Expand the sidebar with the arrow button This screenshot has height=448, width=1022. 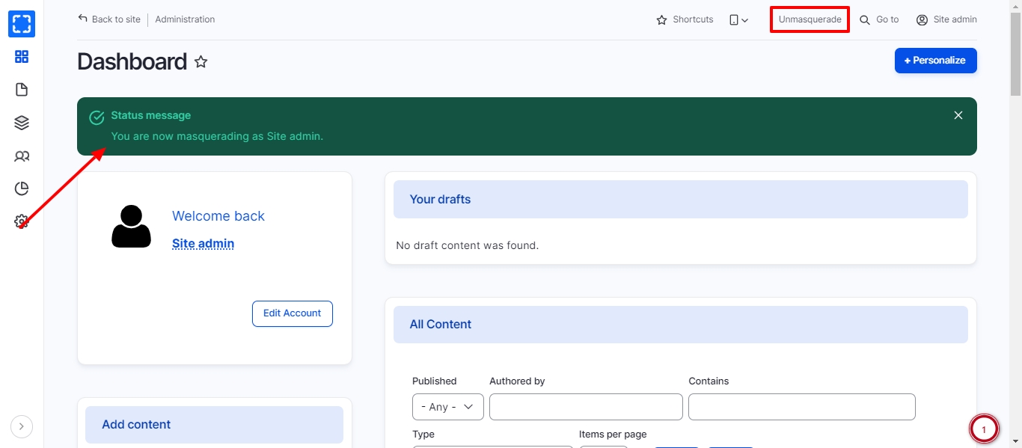[x=22, y=427]
